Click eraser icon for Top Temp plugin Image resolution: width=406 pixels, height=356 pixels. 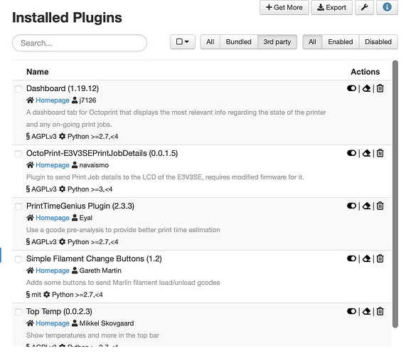(x=366, y=311)
